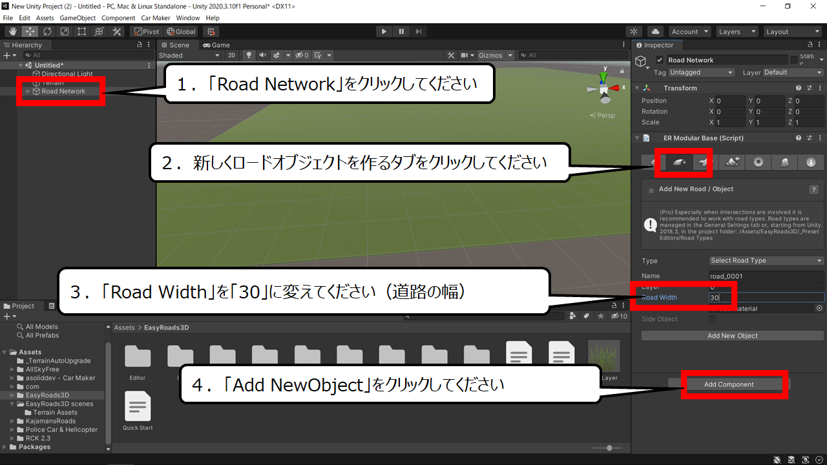The width and height of the screenshot is (827, 465).
Task: Open the Layer Default dropdown
Action: point(793,72)
